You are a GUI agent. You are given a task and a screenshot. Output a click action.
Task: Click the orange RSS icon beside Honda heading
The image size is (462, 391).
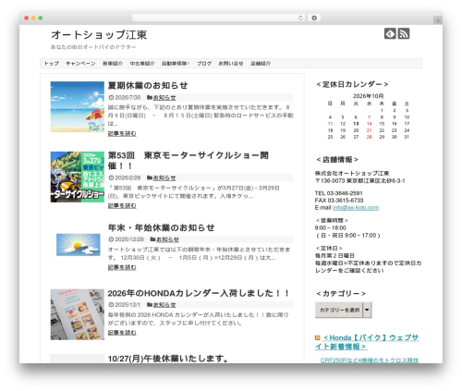click(318, 338)
